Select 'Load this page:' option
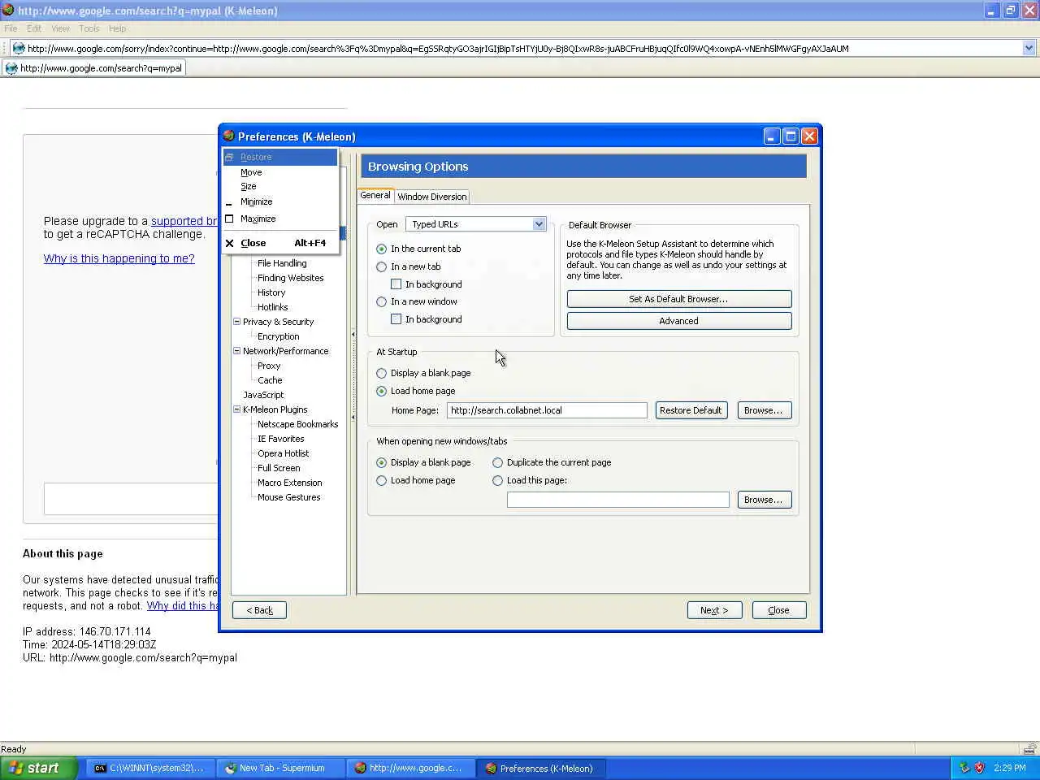This screenshot has width=1040, height=780. click(497, 480)
